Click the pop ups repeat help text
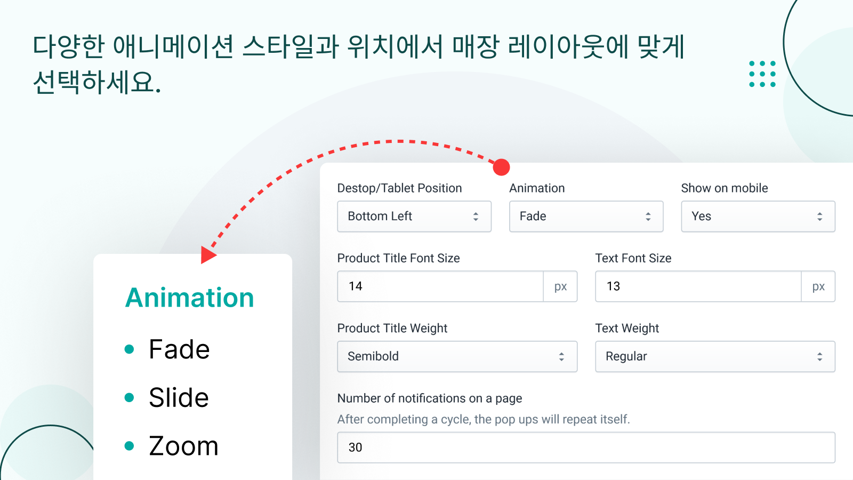Screen dimensions: 853x480 484,419
